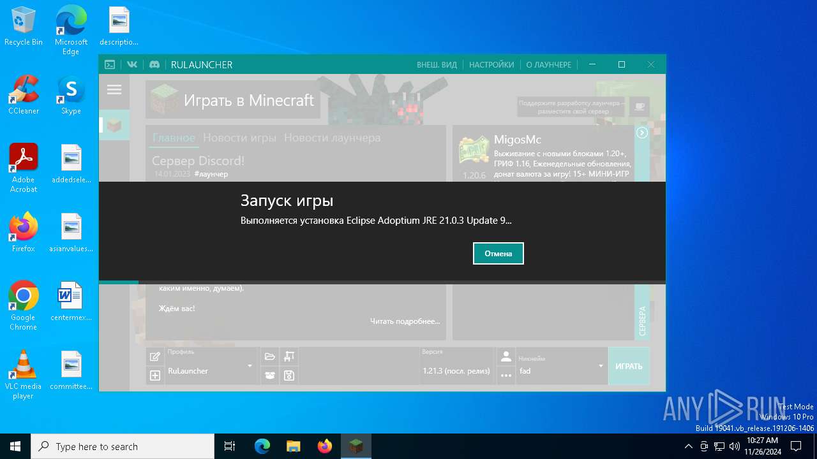Image resolution: width=817 pixels, height=459 pixels.
Task: Click the Запуск игры dialog heading
Action: (287, 201)
